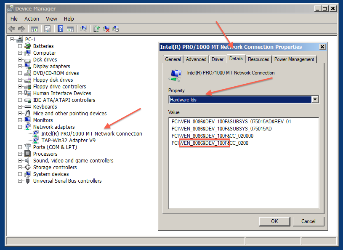The height and width of the screenshot is (250, 343).
Task: Switch to the Advanced tab
Action: tap(196, 59)
